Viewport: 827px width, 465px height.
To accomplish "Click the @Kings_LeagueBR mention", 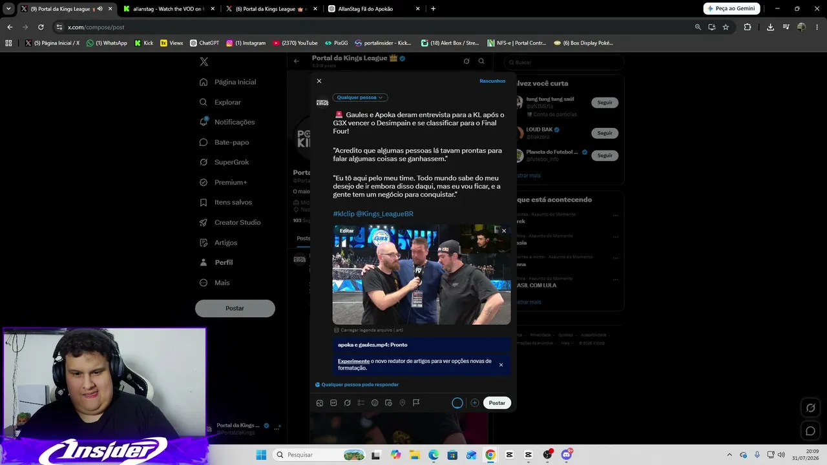I will click(384, 214).
